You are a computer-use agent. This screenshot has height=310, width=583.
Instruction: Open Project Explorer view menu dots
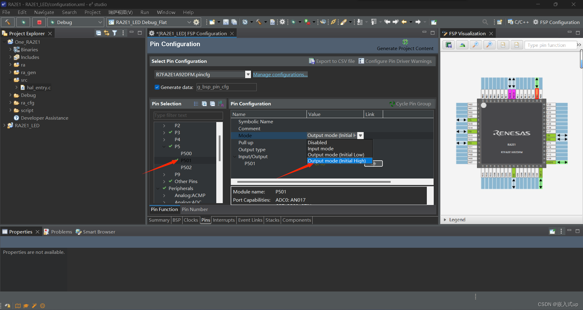tap(123, 33)
